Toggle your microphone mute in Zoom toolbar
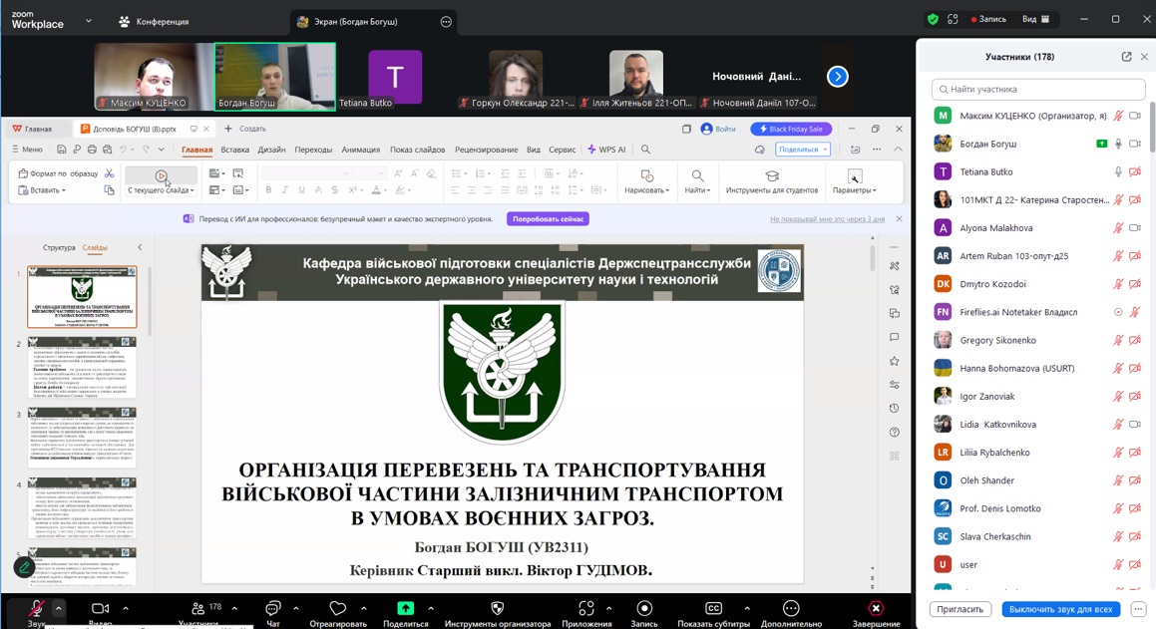Viewport: 1156px width, 629px height. (x=36, y=608)
